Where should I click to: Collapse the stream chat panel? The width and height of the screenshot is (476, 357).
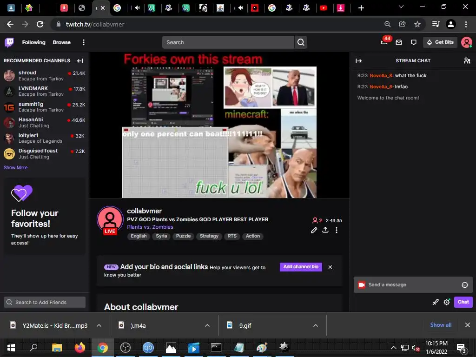pos(358,61)
